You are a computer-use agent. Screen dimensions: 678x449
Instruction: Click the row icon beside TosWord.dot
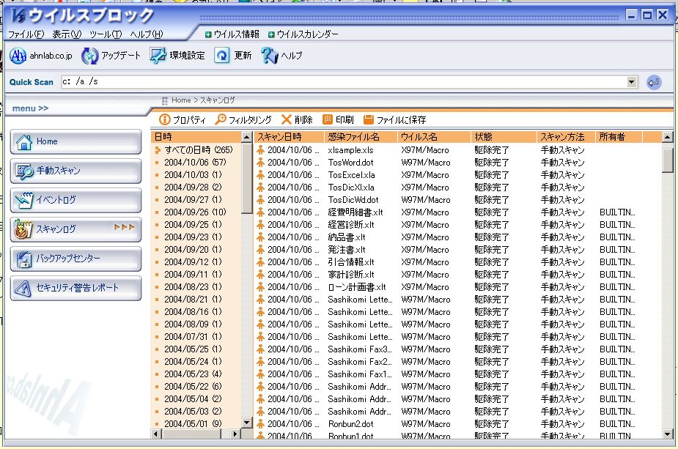261,163
